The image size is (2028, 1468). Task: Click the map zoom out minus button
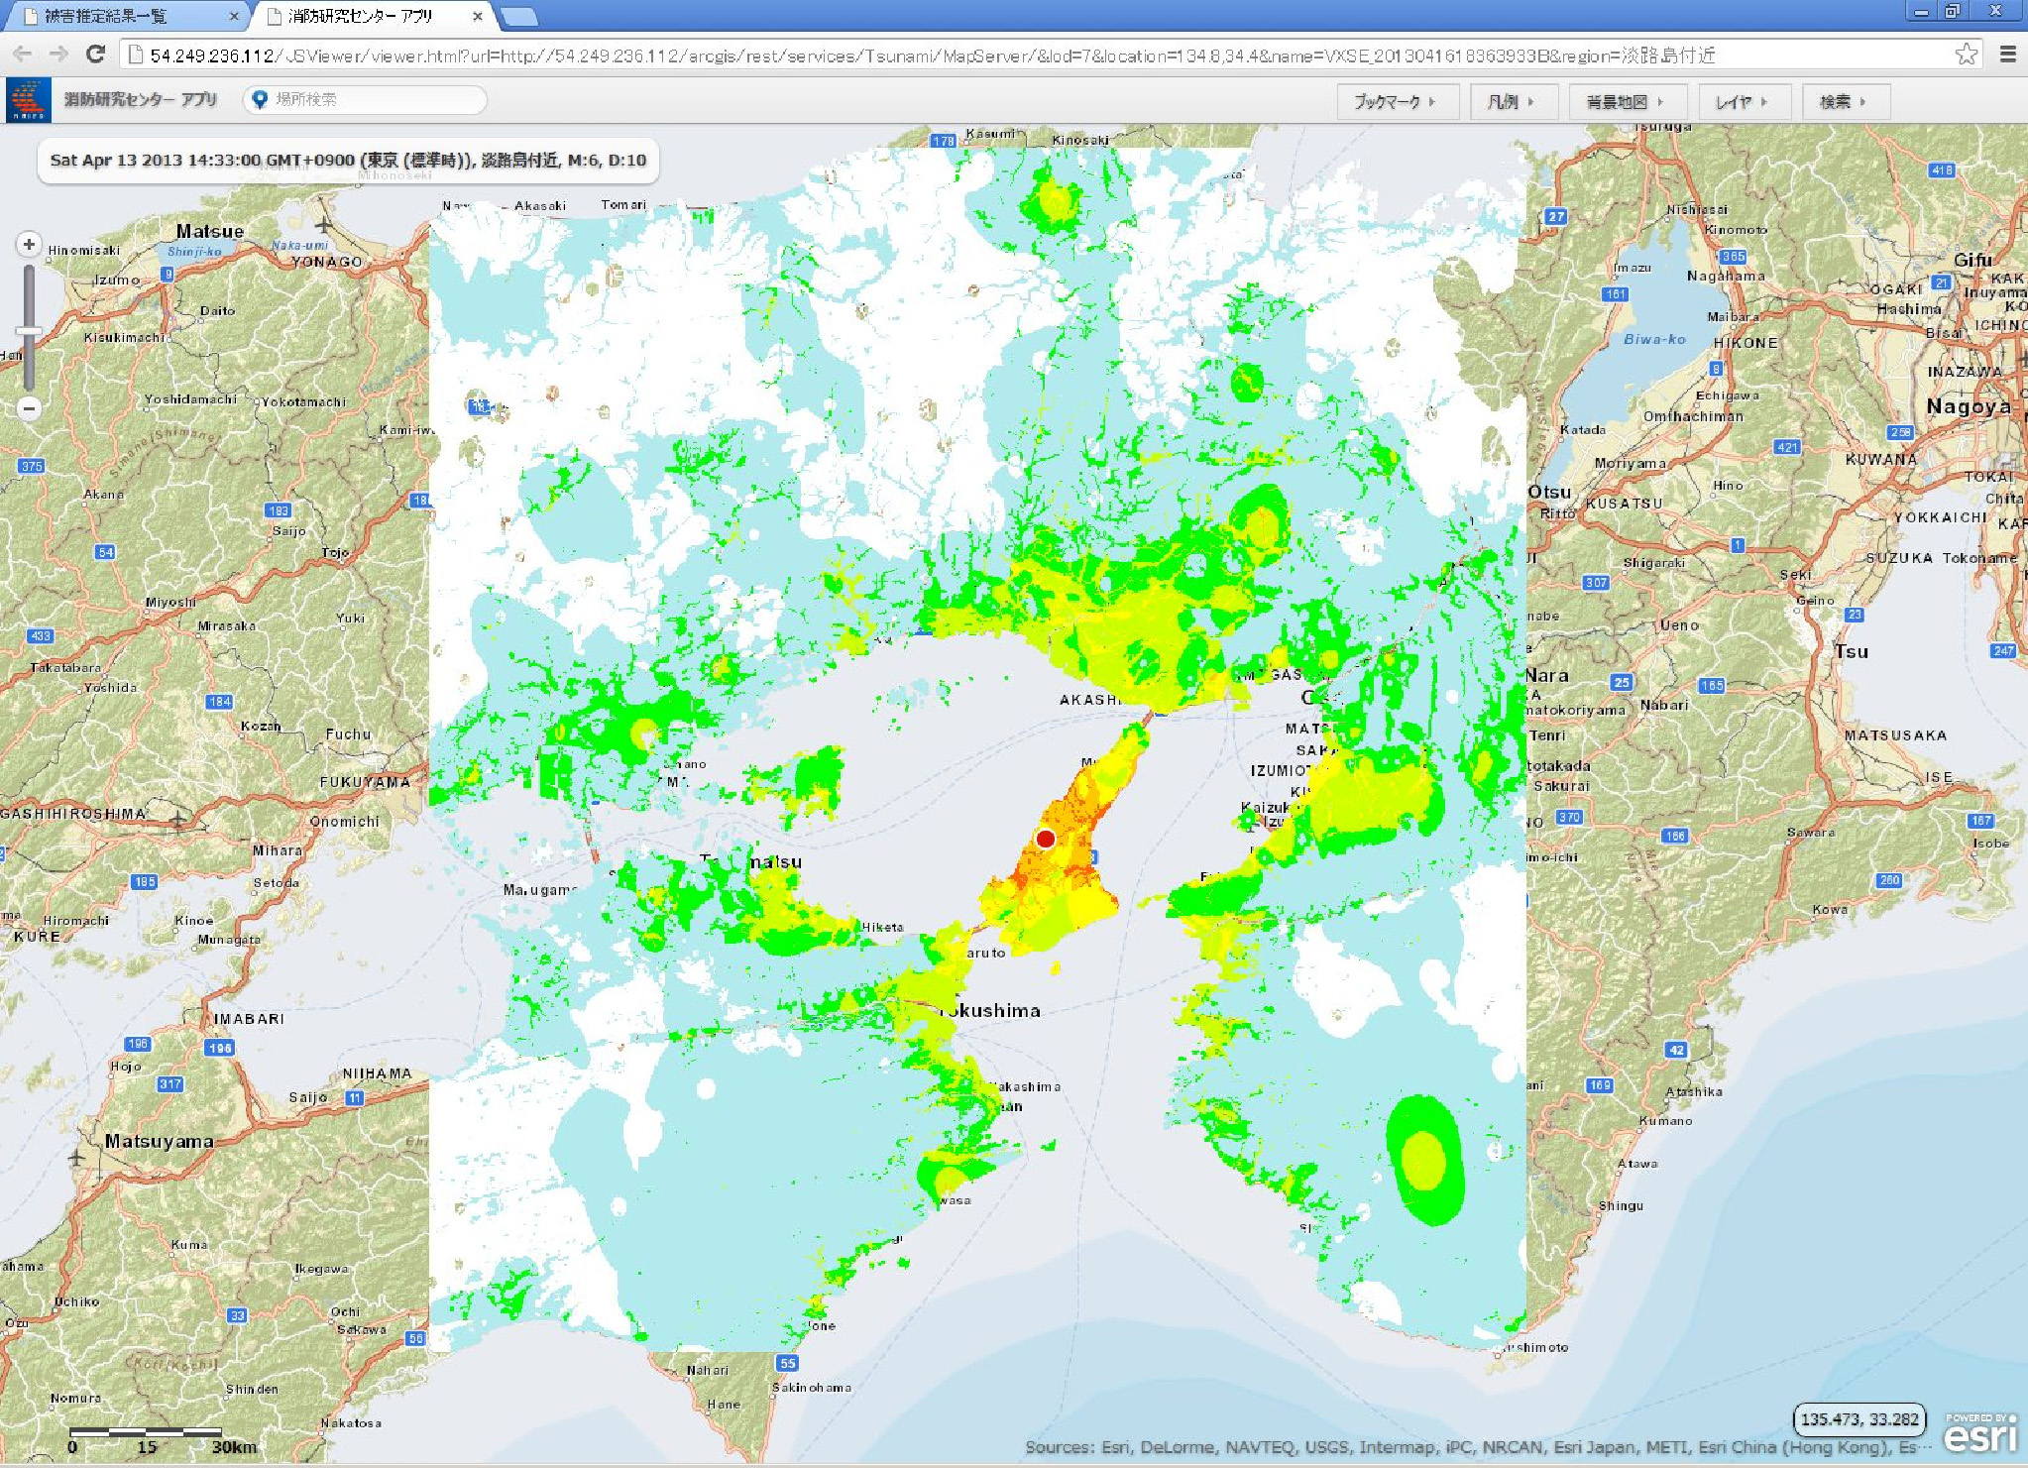click(29, 407)
